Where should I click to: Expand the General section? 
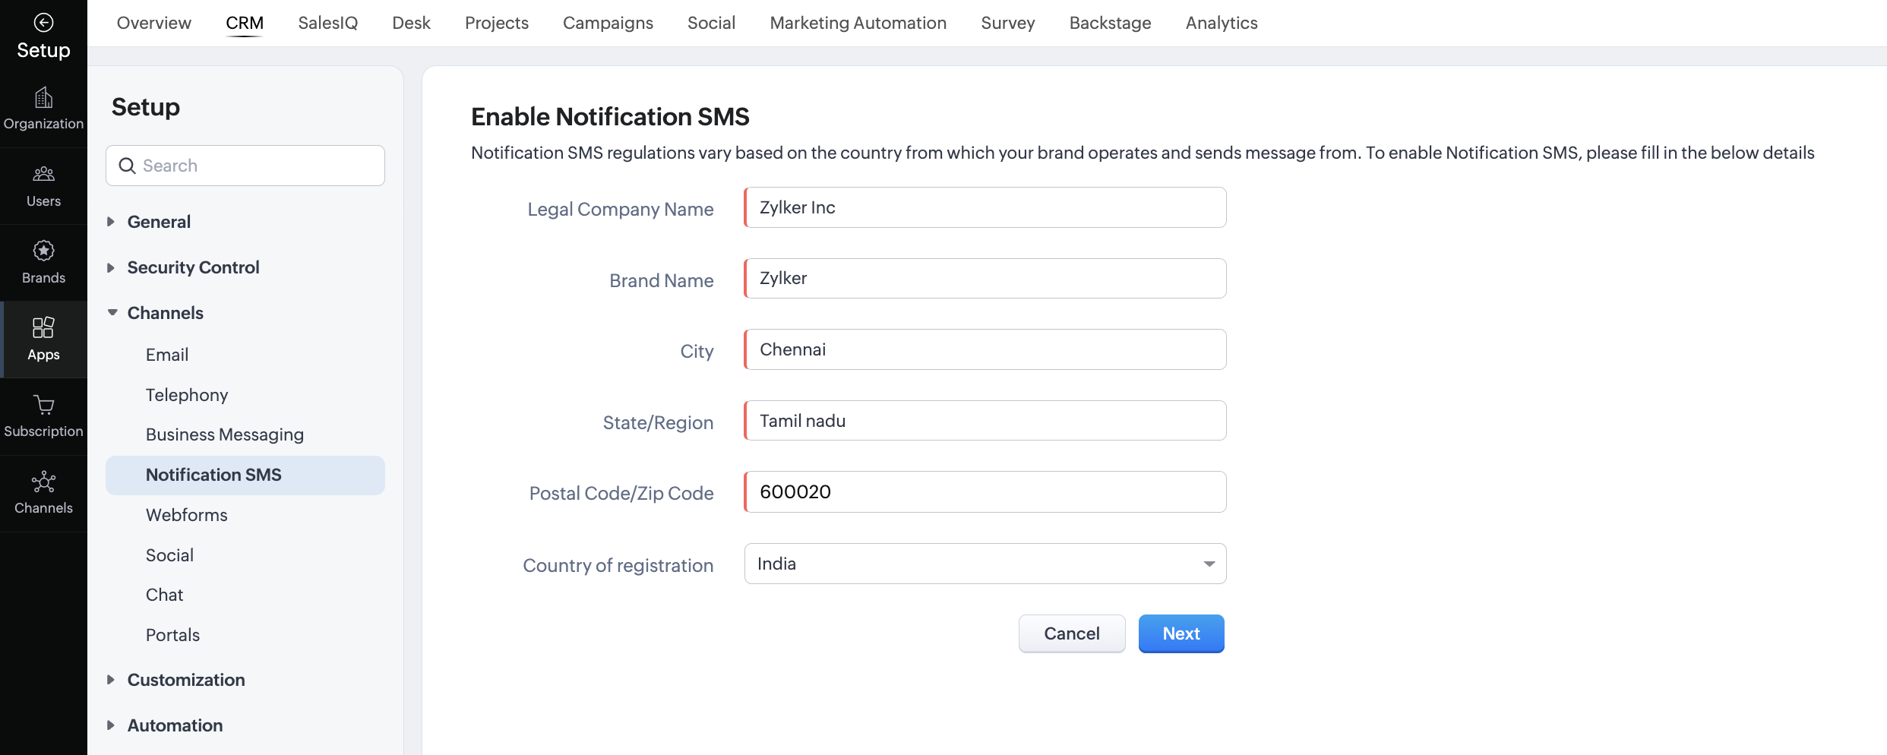111,222
